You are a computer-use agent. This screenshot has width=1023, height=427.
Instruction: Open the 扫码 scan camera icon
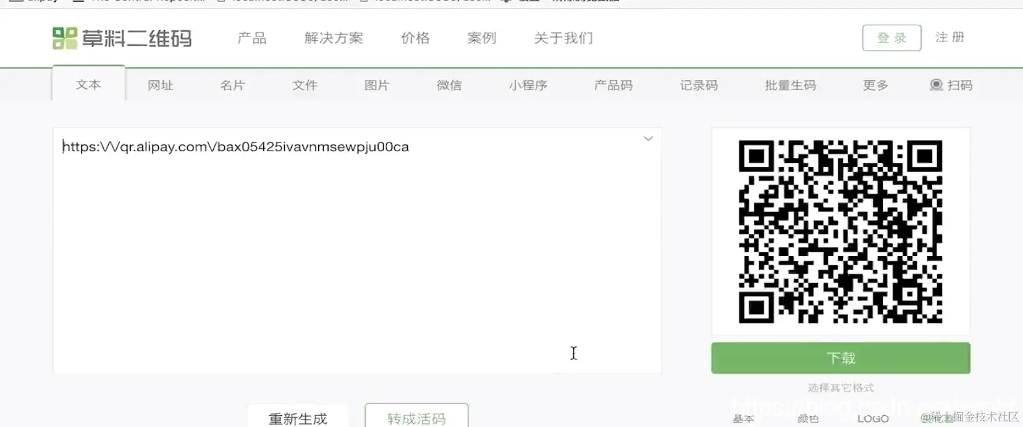[x=937, y=85]
